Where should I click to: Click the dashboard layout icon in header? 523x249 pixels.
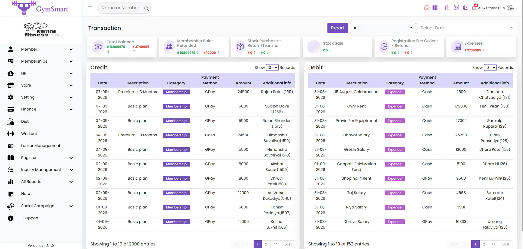click(x=435, y=8)
